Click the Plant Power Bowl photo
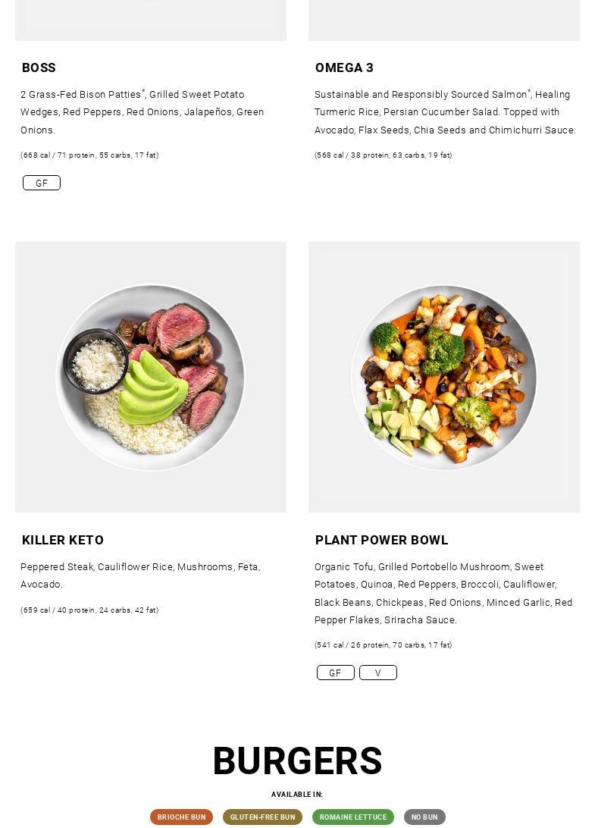Viewport: 595px width, 828px height. [x=444, y=377]
